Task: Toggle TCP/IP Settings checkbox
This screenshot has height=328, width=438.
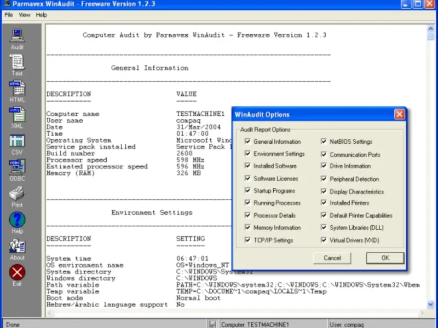Action: [x=247, y=240]
